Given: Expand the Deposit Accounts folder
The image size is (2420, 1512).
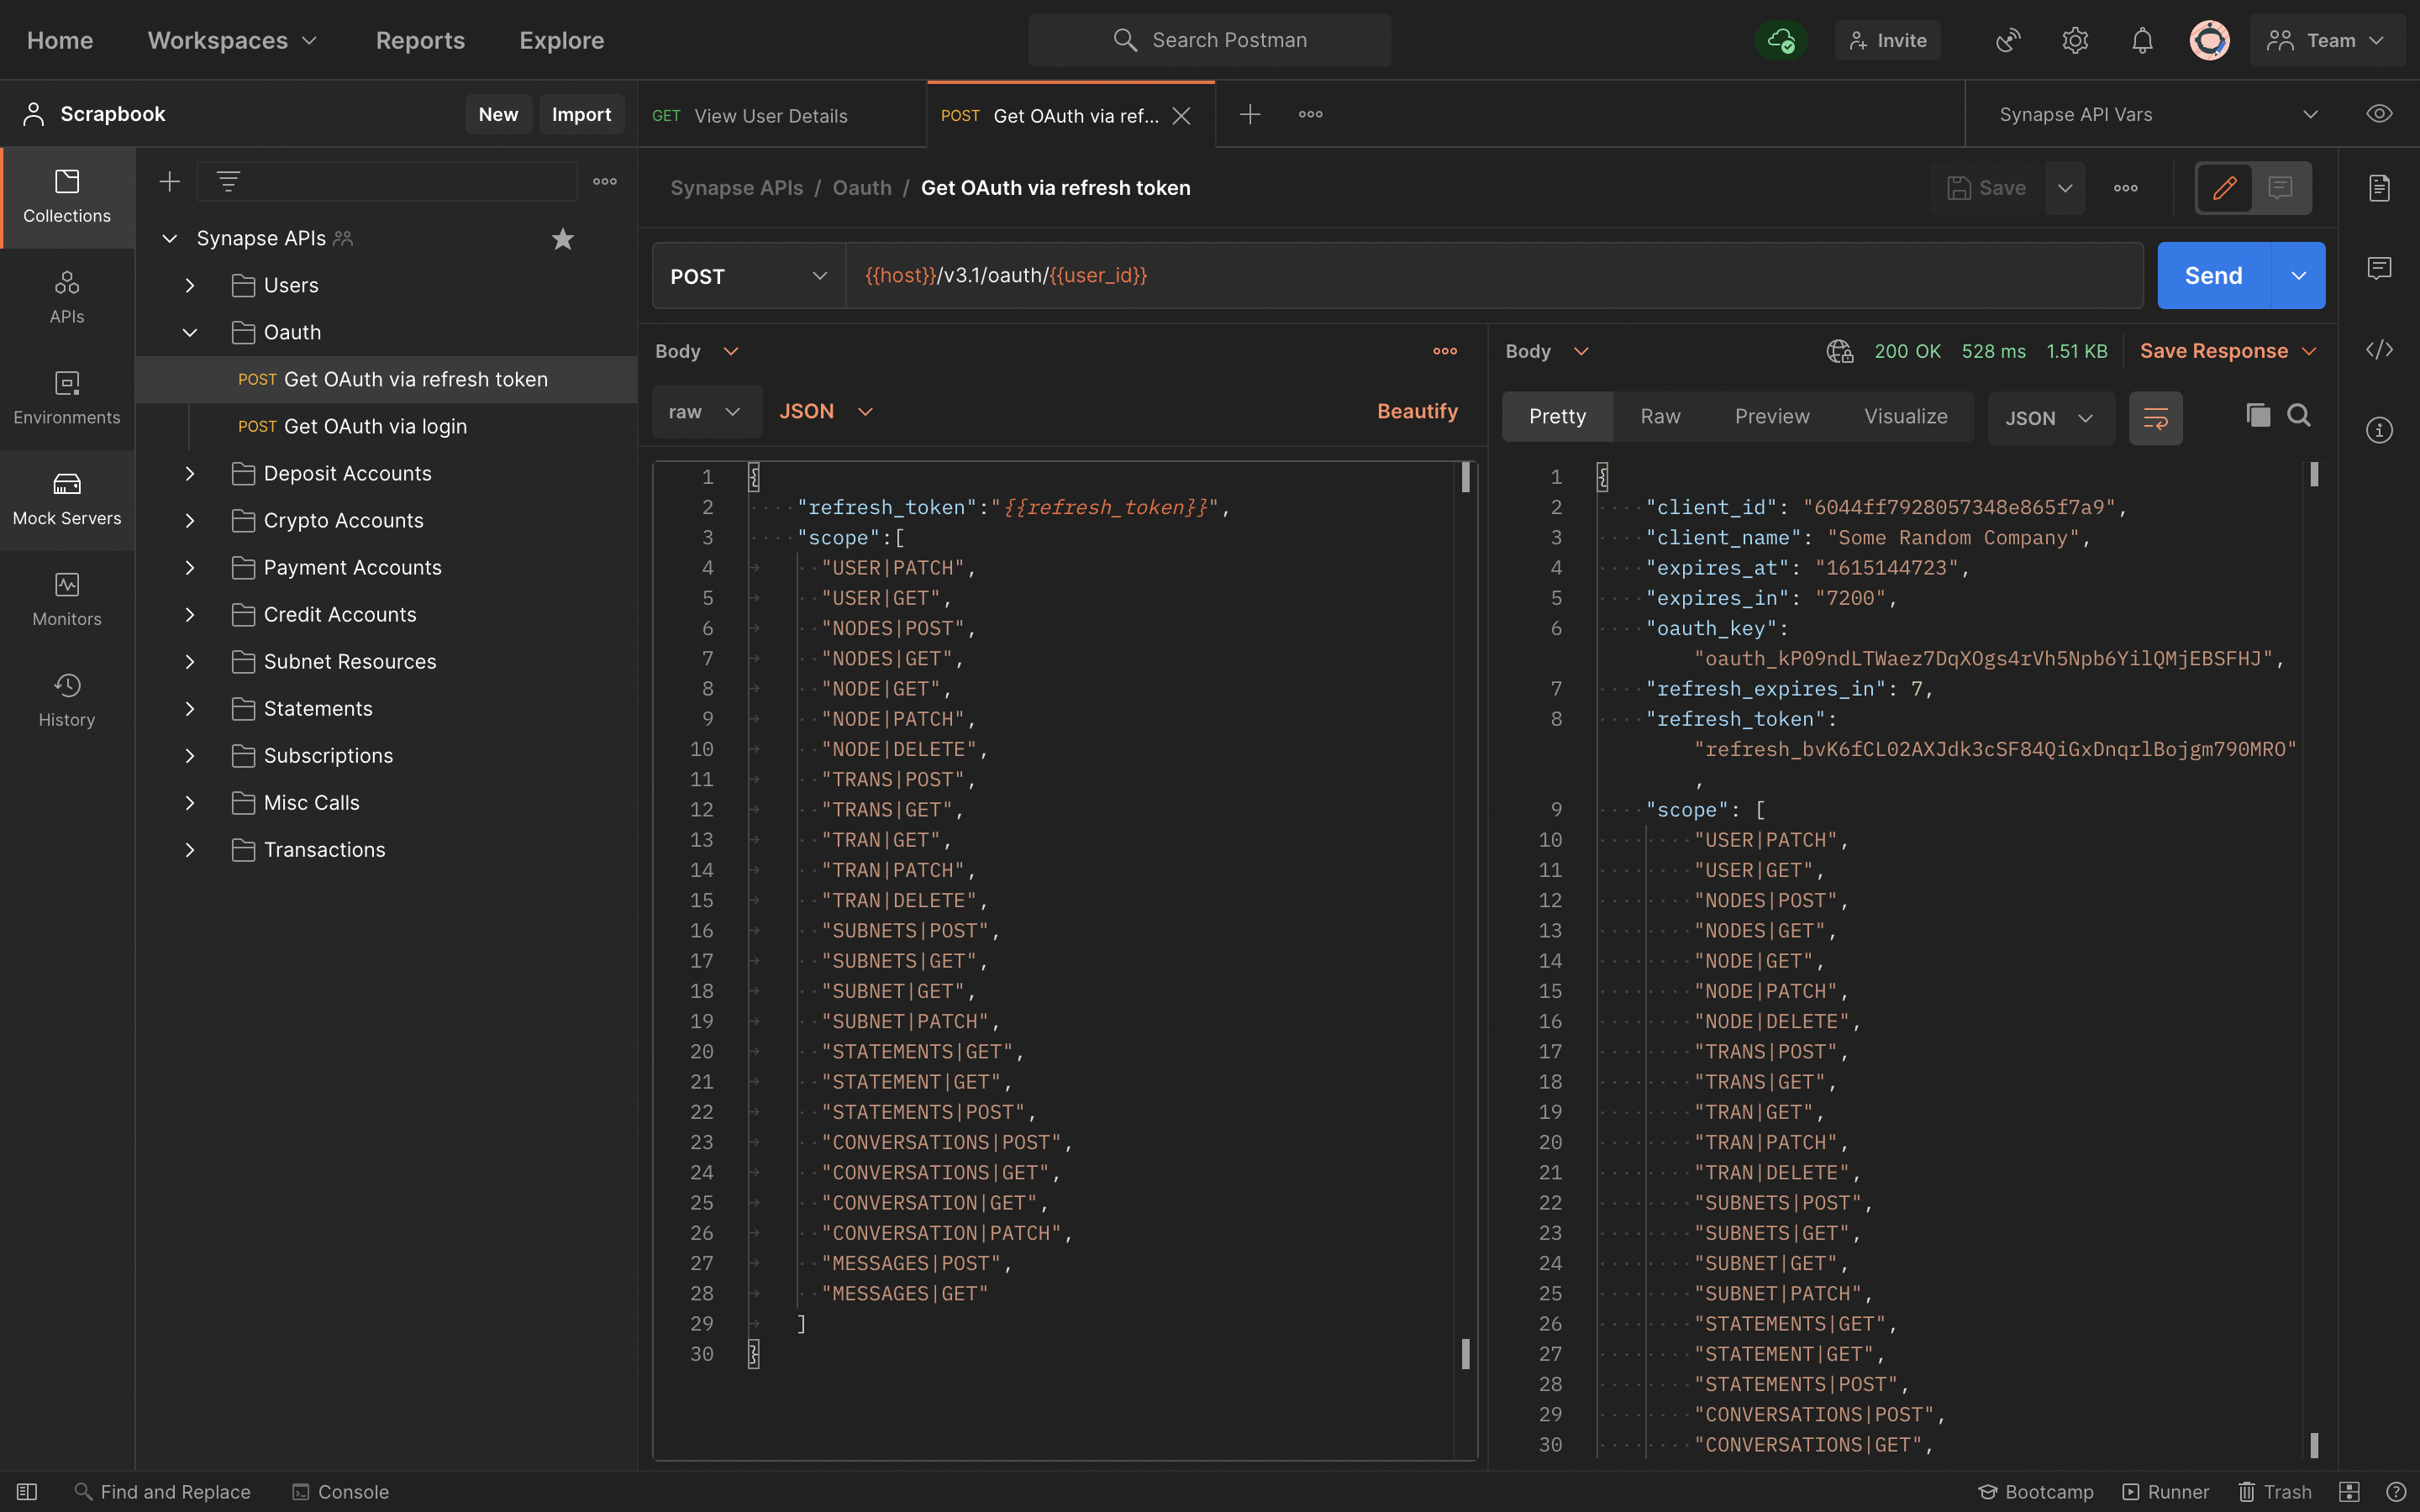Looking at the screenshot, I should pos(190,473).
